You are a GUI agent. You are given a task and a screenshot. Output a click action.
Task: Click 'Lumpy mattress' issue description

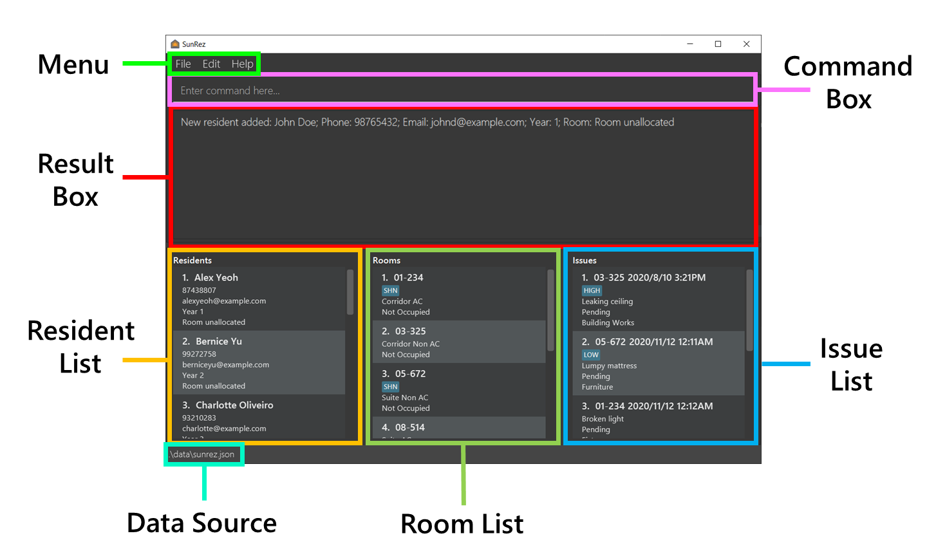pyautogui.click(x=610, y=366)
